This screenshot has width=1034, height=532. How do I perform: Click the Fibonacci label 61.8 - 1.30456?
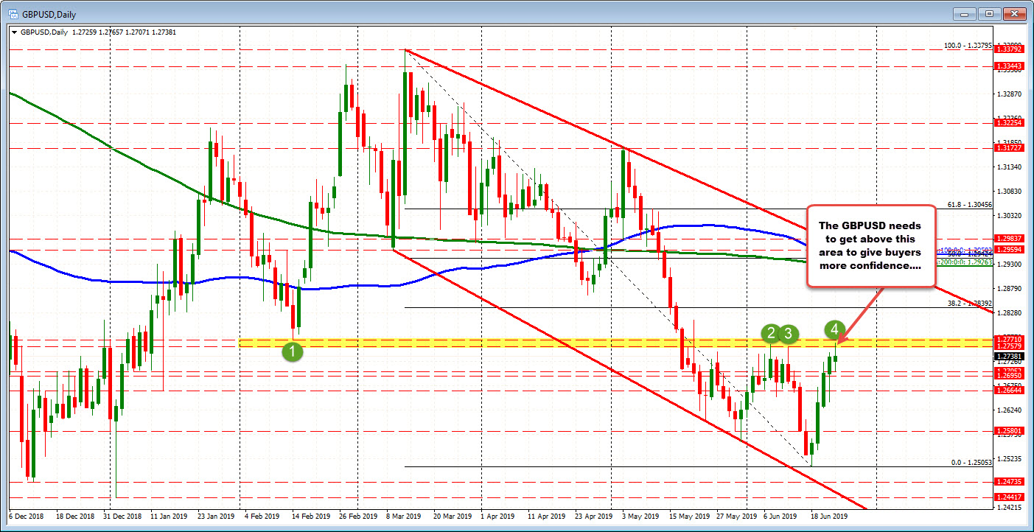[x=970, y=204]
